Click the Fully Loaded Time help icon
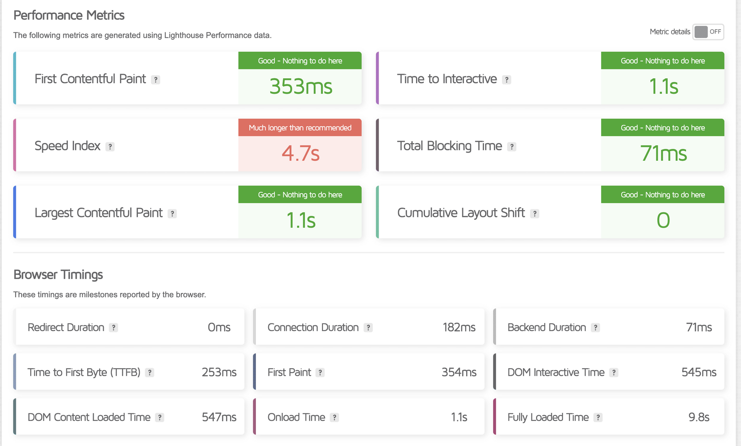This screenshot has height=446, width=741. coord(598,417)
